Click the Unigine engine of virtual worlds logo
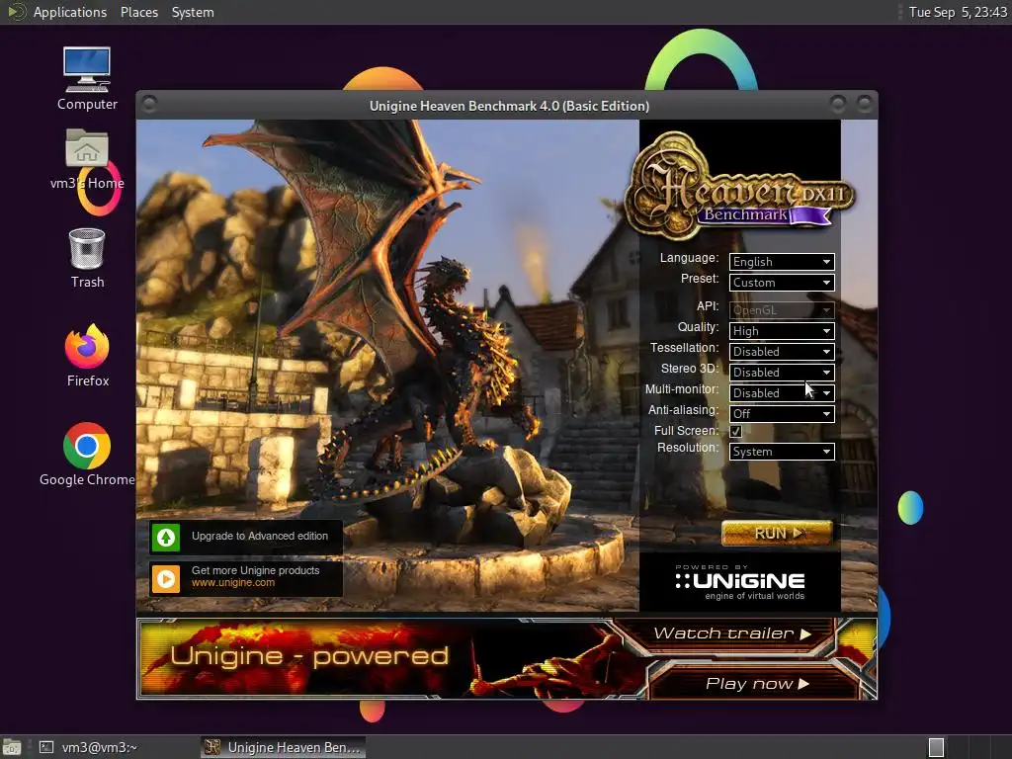Image resolution: width=1012 pixels, height=759 pixels. click(739, 583)
